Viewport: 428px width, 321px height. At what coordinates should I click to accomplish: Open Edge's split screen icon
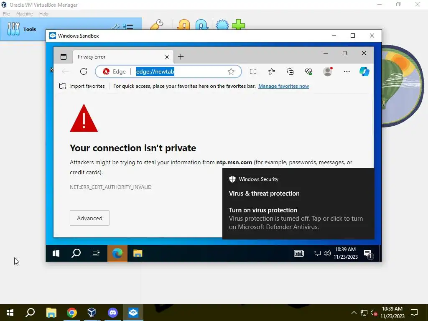[253, 71]
